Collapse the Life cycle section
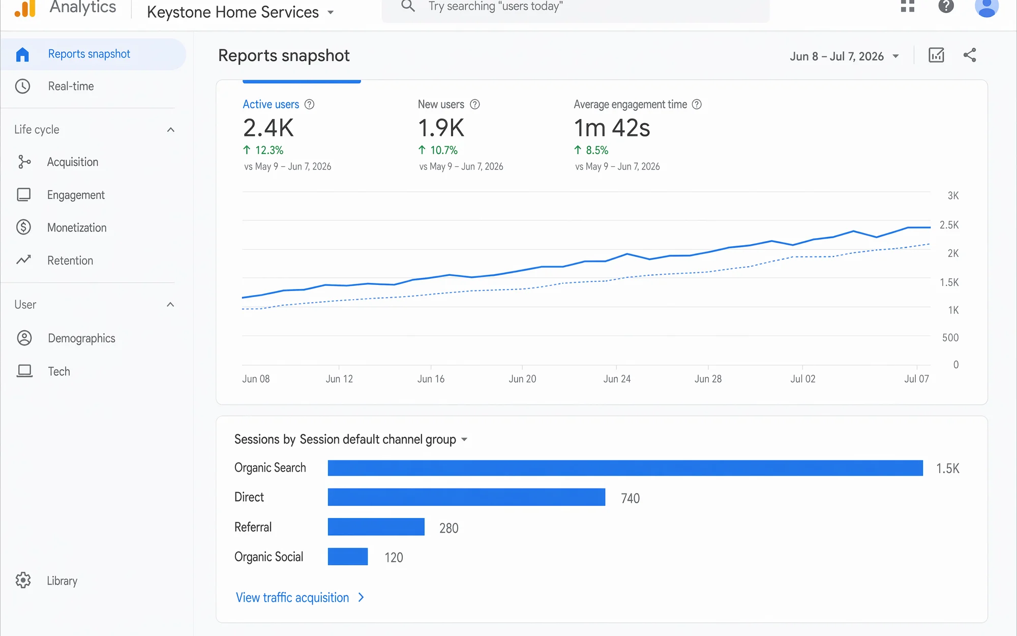Screen dimensions: 1017x636 point(171,130)
